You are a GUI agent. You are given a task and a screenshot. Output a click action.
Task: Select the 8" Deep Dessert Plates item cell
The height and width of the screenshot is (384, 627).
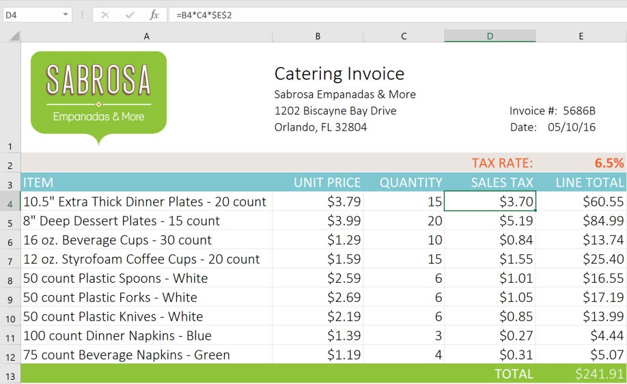(146, 221)
